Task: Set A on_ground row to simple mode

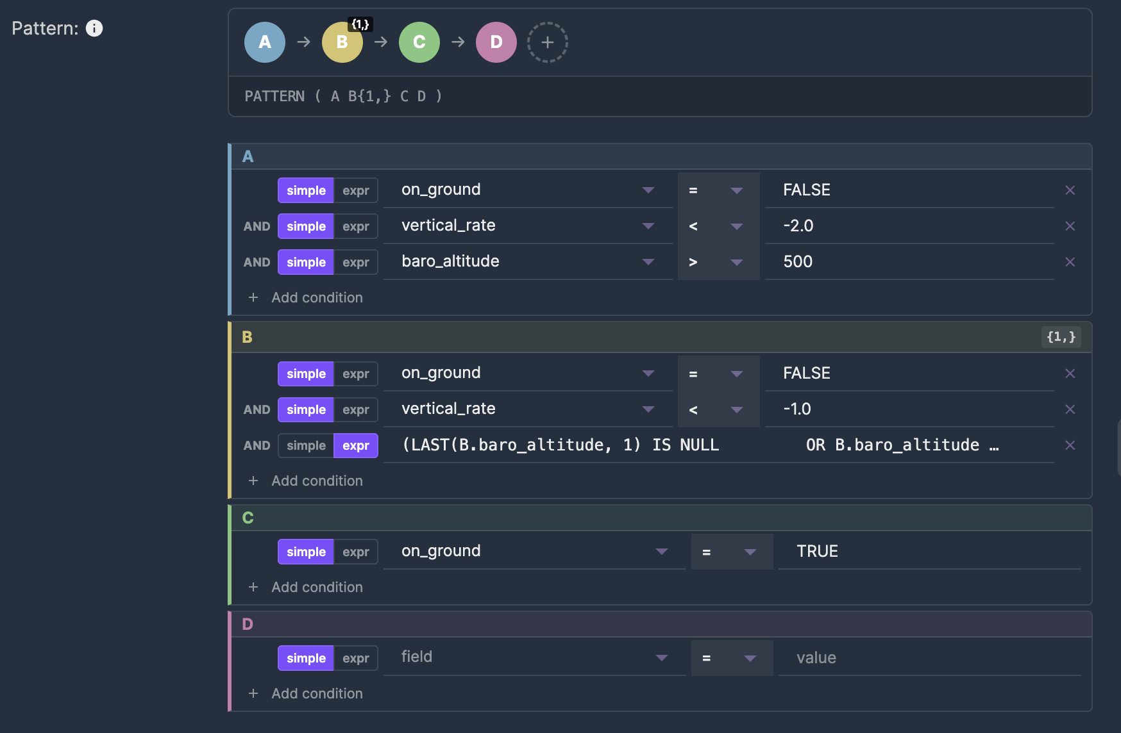Action: click(306, 190)
